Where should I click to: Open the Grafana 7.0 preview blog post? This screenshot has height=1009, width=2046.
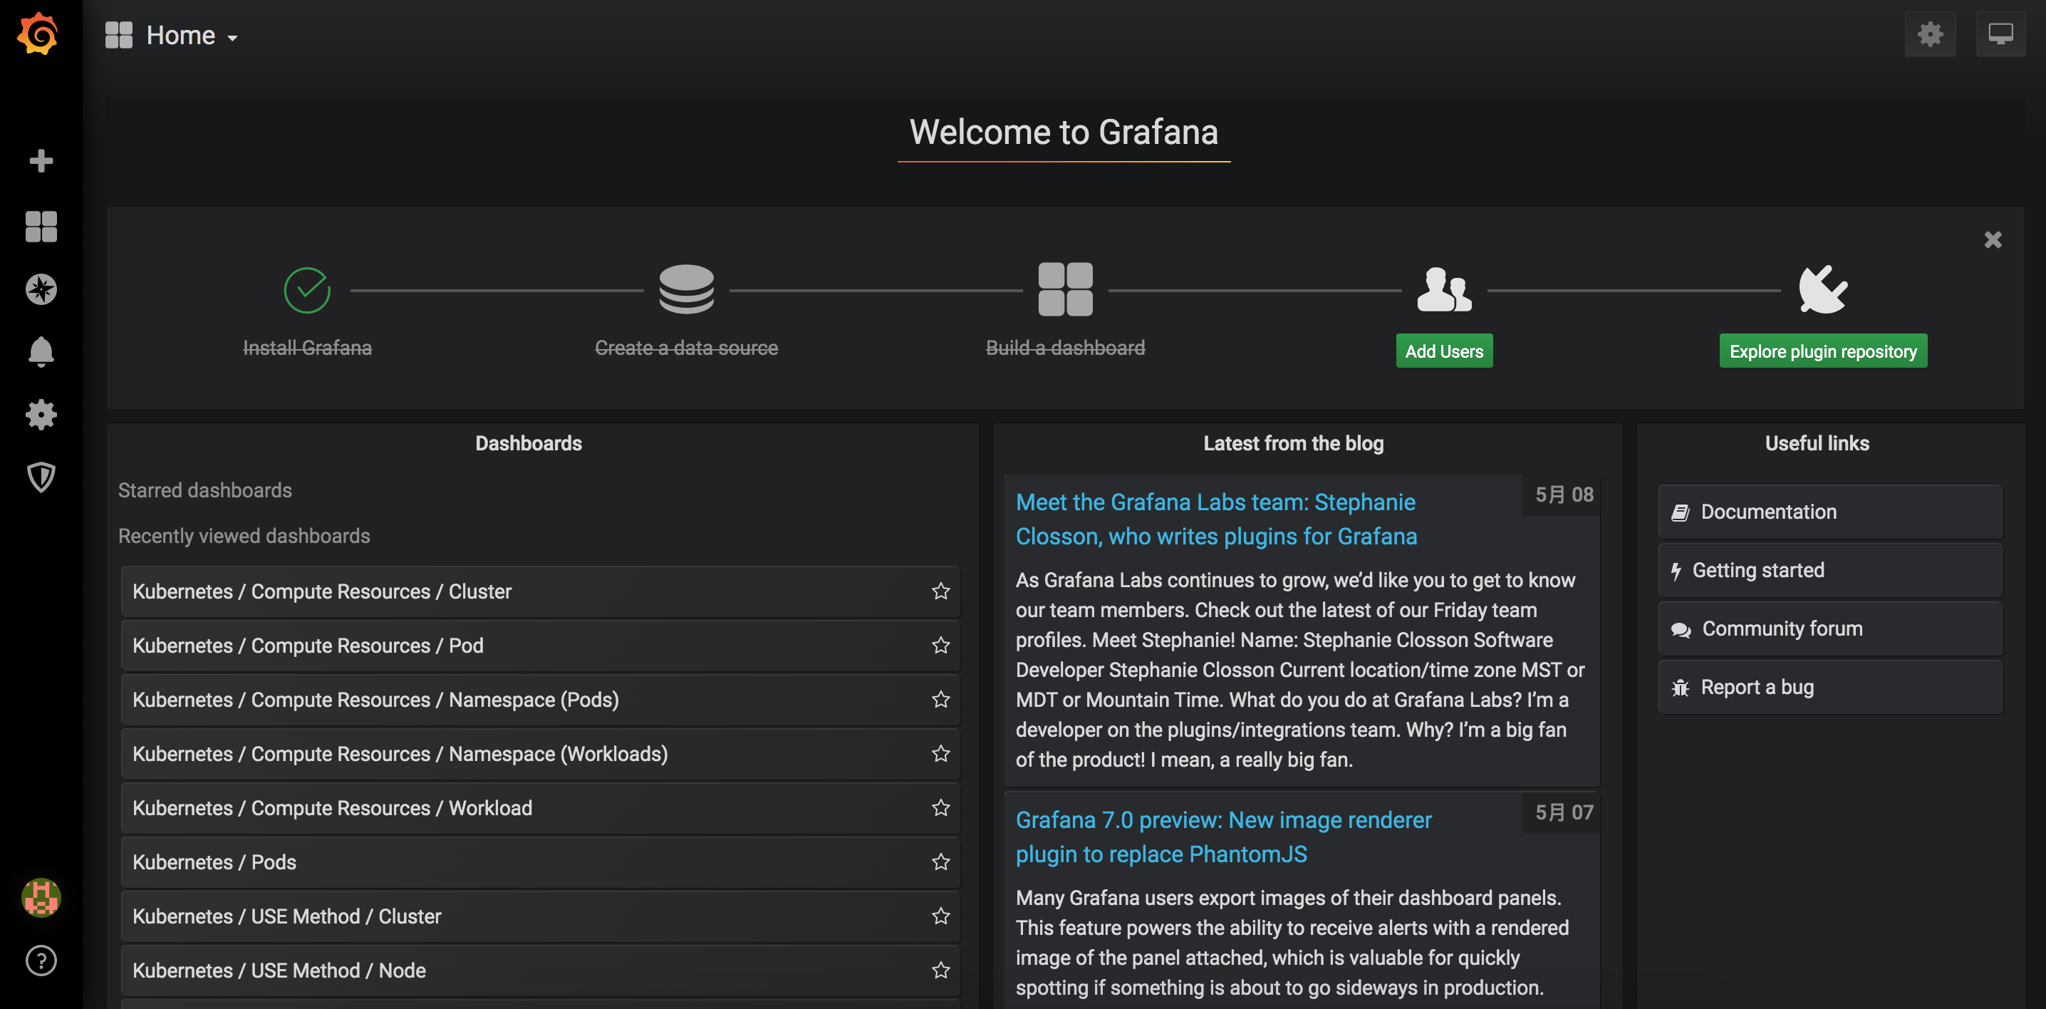[1223, 837]
